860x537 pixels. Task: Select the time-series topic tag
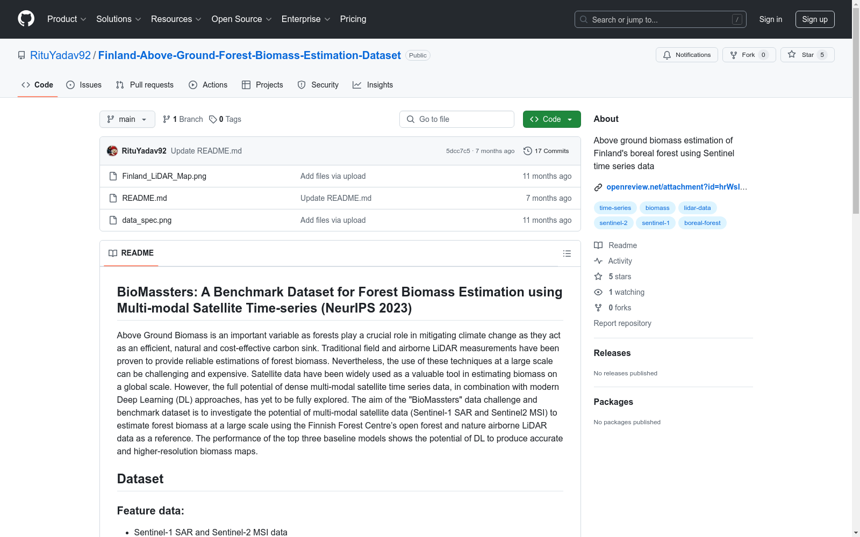[615, 208]
